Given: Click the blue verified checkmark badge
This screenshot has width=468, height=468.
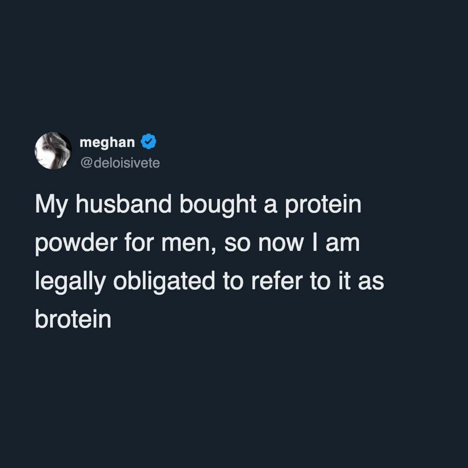Looking at the screenshot, I should pos(148,141).
